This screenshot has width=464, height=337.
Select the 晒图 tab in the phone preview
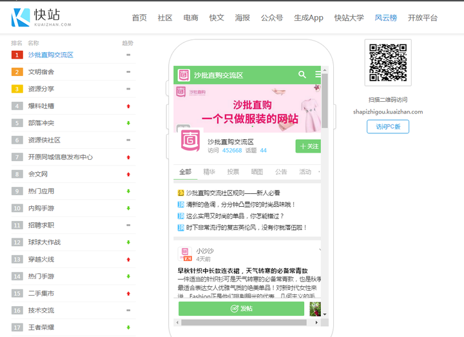257,172
